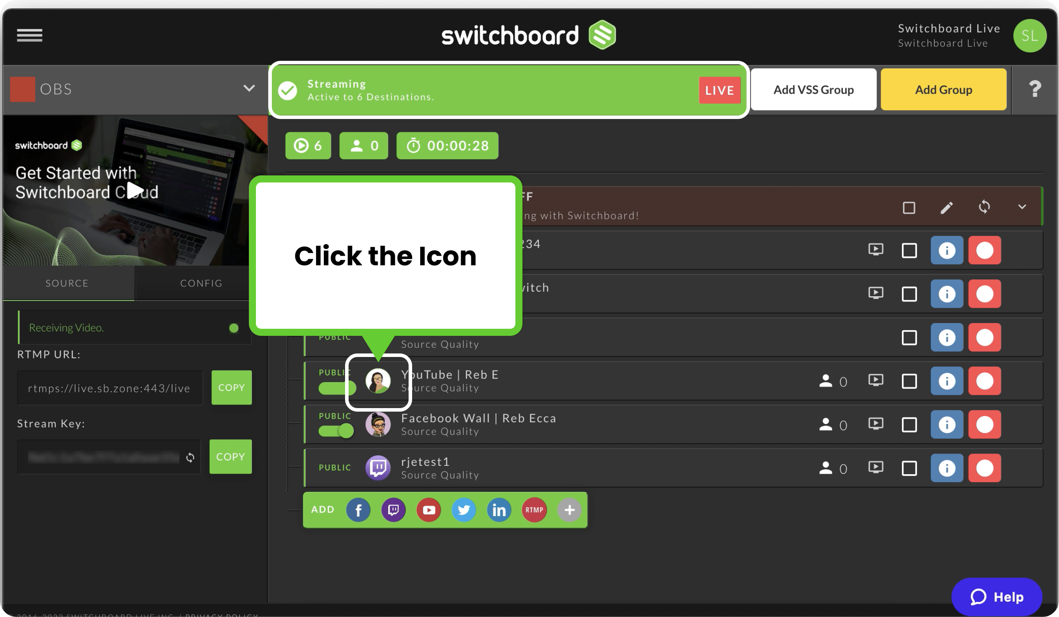Screen dimensions: 1059x617
Task: Click the YouTube destination profile icon
Action: (x=377, y=380)
